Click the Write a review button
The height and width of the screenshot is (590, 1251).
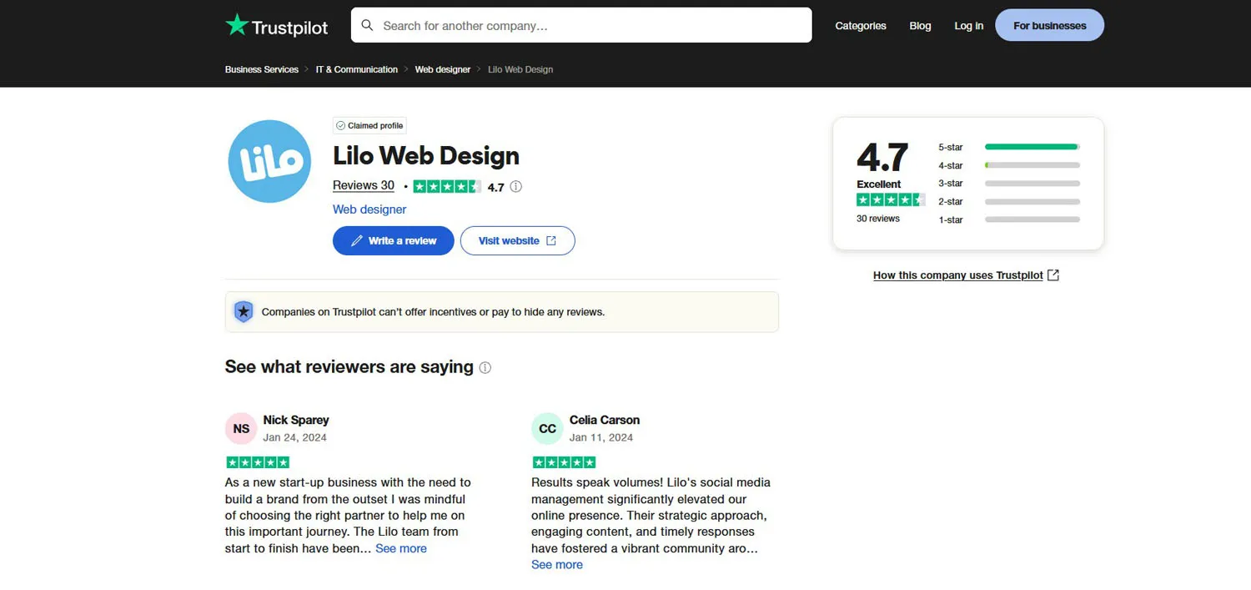click(394, 240)
